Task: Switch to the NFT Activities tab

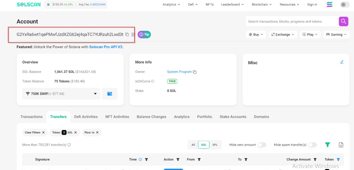Action: click(x=117, y=117)
